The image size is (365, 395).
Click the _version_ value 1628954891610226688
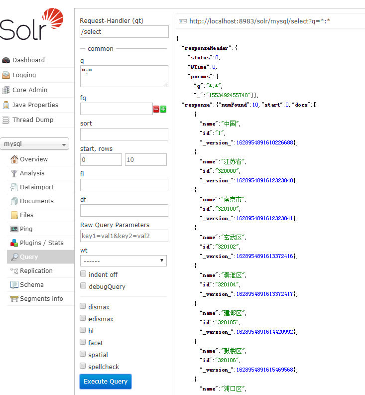[264, 142]
